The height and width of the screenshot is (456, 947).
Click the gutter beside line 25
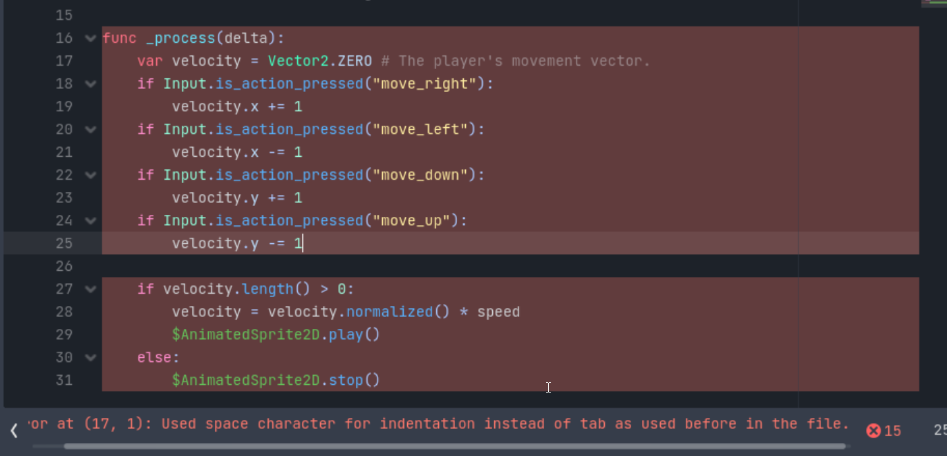[x=64, y=243]
